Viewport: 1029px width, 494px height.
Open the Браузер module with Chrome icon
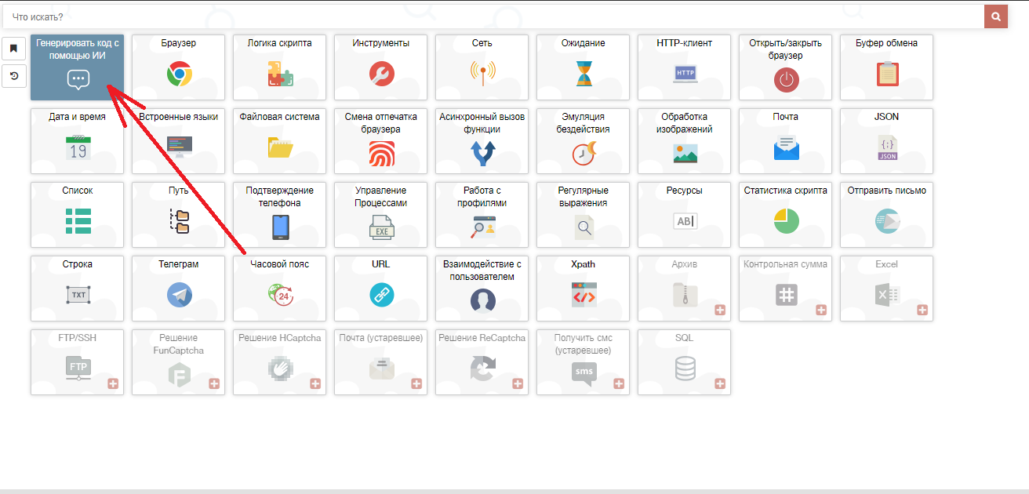[179, 74]
